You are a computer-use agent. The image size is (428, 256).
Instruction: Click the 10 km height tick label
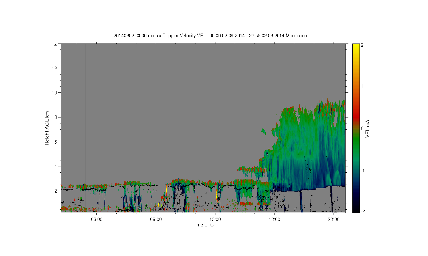(x=54, y=93)
